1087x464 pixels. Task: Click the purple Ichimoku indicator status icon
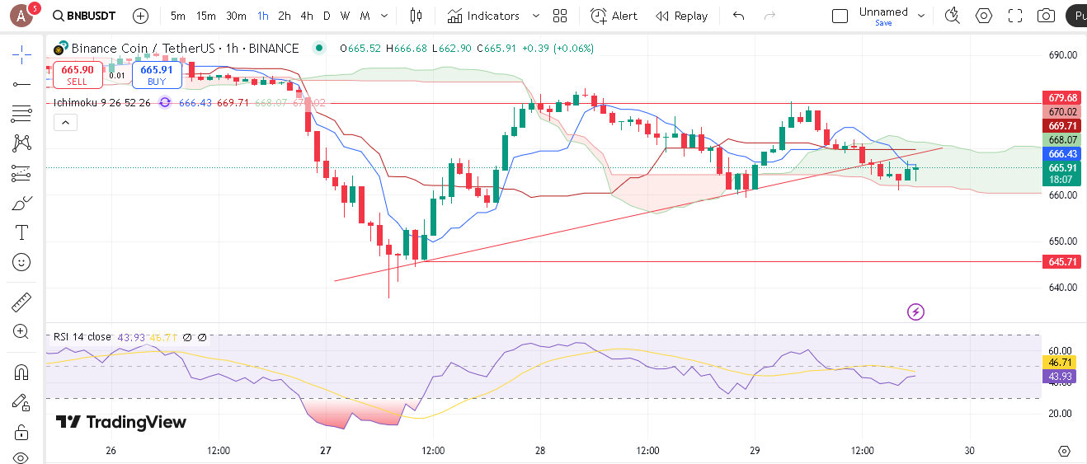(x=165, y=102)
